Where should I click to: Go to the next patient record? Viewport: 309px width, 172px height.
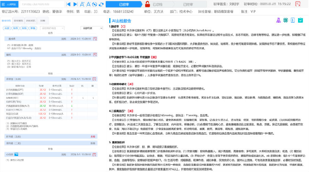[x=76, y=4]
